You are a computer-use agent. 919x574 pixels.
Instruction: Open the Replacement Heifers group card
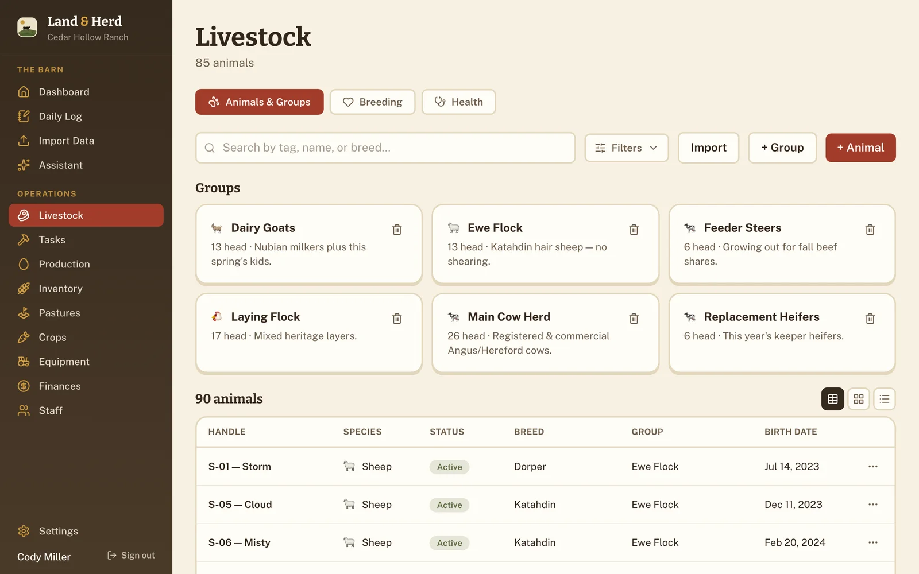click(x=782, y=333)
